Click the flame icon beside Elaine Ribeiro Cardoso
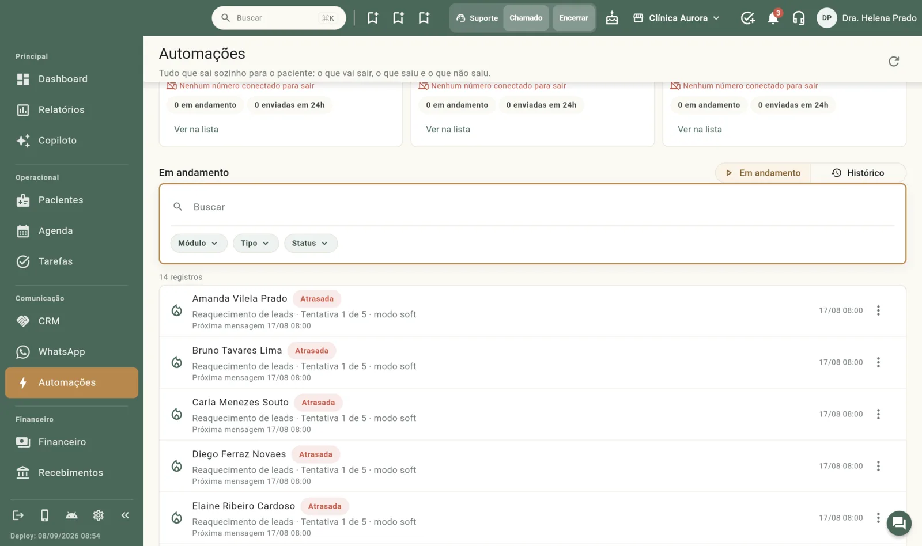Screen dimensions: 922x546 tap(177, 518)
